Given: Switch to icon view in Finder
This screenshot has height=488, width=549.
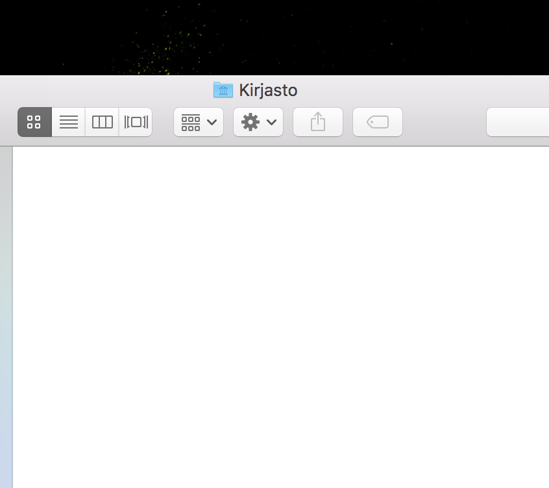Looking at the screenshot, I should tap(34, 122).
